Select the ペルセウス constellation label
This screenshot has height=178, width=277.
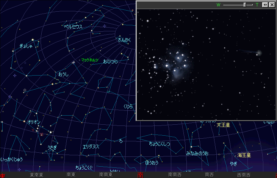(73, 27)
